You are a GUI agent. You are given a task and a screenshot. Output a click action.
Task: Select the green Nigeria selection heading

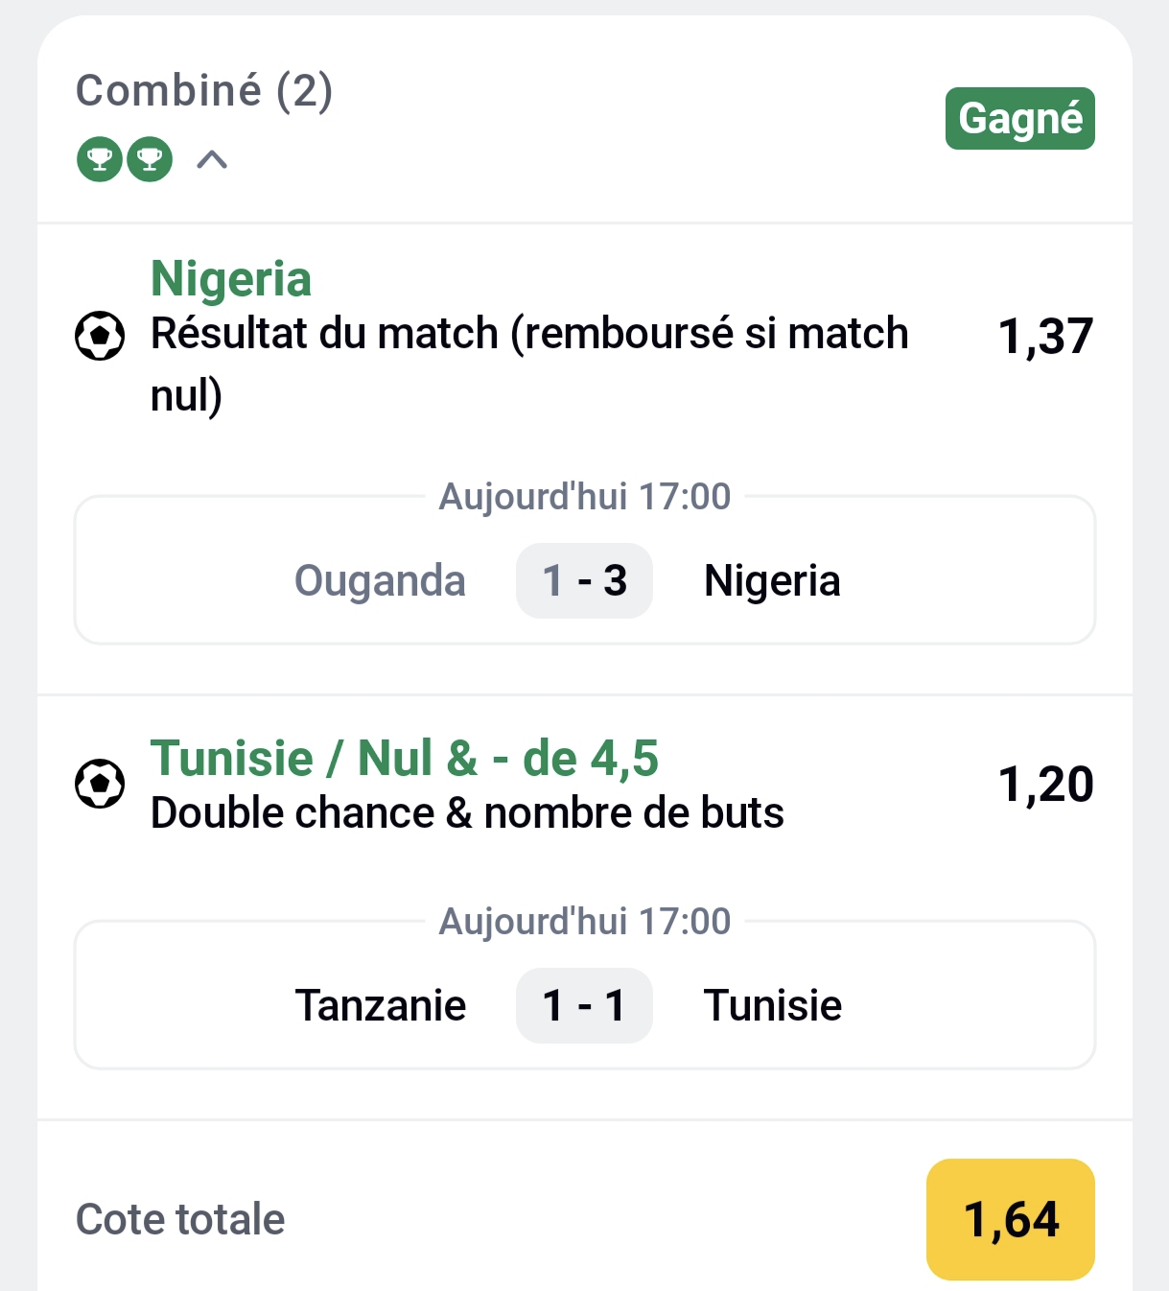pos(231,279)
